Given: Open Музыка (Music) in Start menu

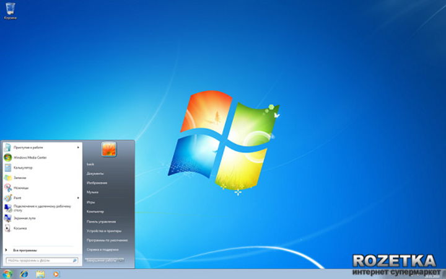Looking at the screenshot, I should (x=92, y=192).
